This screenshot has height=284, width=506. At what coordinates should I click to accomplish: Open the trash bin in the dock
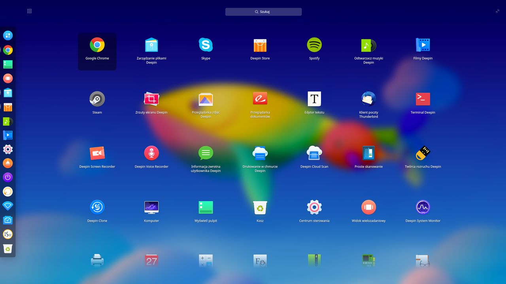[8, 248]
